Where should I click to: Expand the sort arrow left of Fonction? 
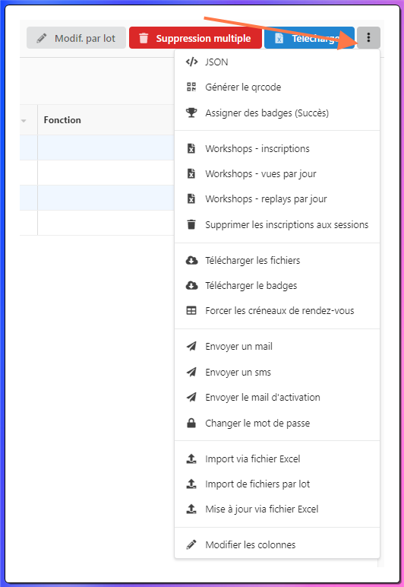pos(24,121)
